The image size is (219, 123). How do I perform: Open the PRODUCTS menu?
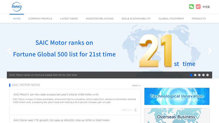click(x=199, y=19)
